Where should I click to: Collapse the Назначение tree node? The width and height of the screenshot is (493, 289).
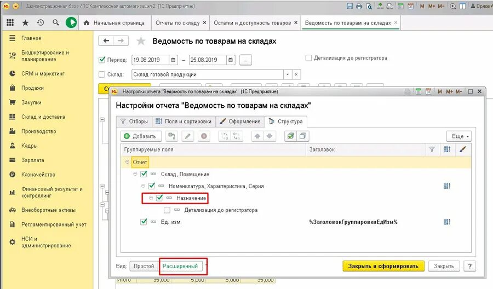pyautogui.click(x=151, y=198)
